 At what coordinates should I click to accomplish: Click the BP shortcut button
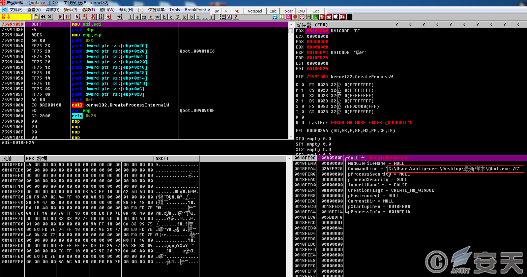217,11
